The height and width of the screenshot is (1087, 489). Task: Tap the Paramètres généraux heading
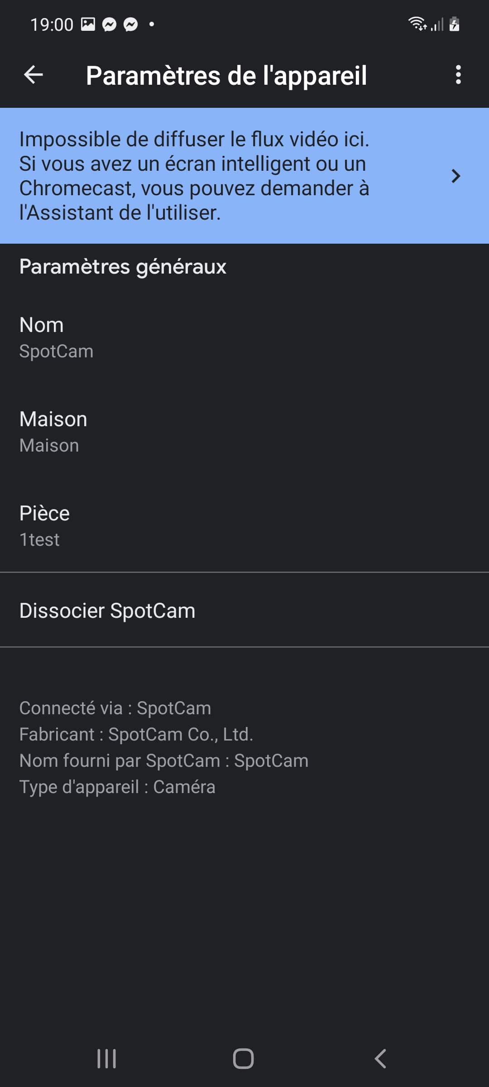click(123, 266)
